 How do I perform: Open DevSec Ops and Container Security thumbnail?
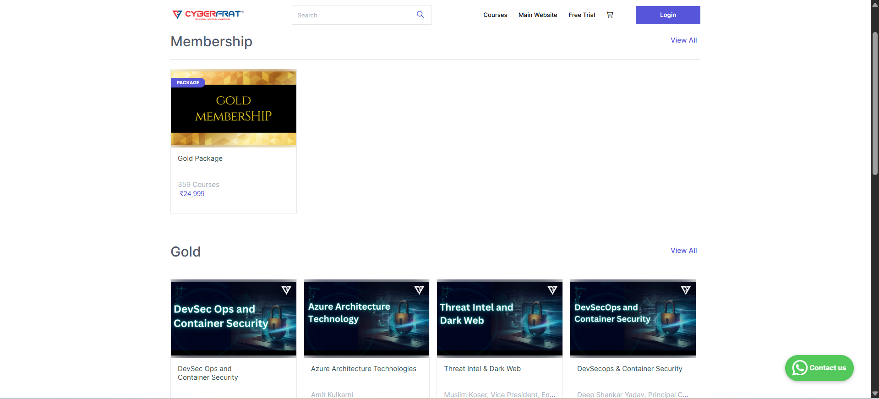pyautogui.click(x=234, y=318)
